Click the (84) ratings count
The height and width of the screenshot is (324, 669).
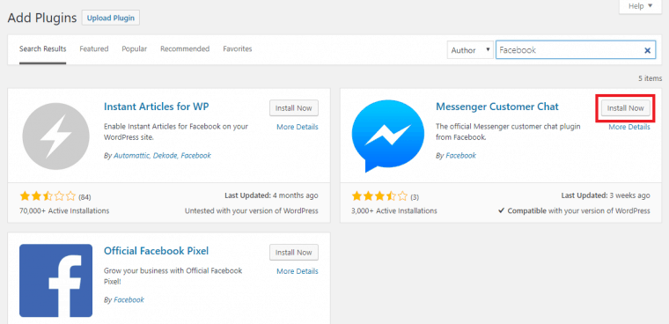(85, 197)
